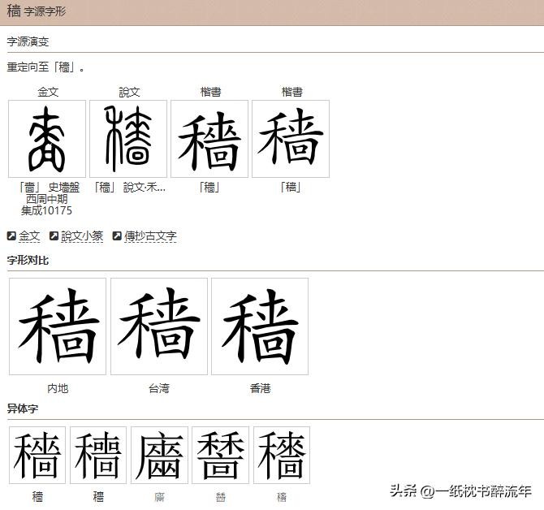Open the 嗇-topped fourth variant character tile

pos(221,456)
